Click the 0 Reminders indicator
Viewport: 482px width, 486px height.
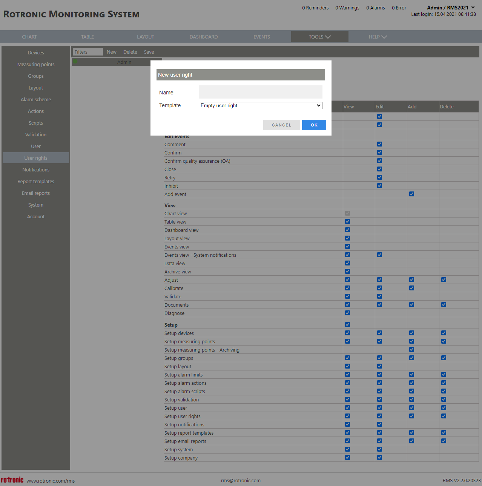(315, 8)
